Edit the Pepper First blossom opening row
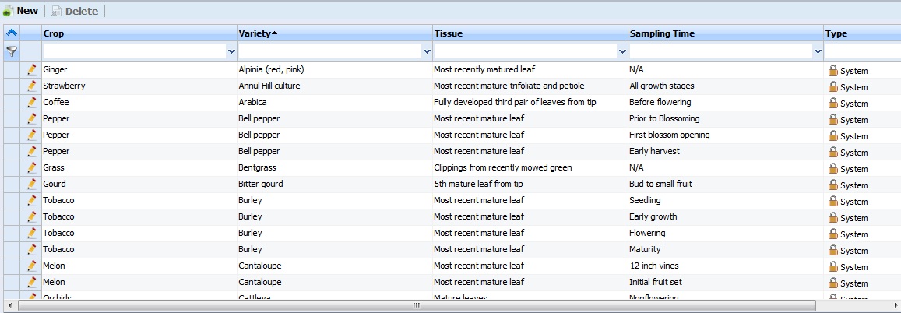This screenshot has height=313, width=901. [x=32, y=135]
